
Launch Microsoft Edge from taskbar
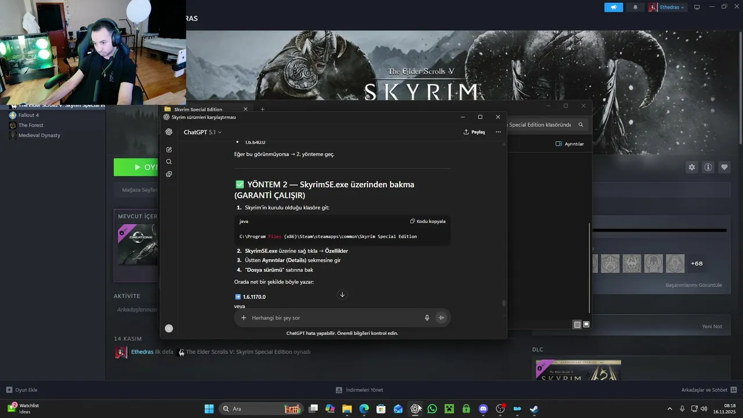(364, 409)
